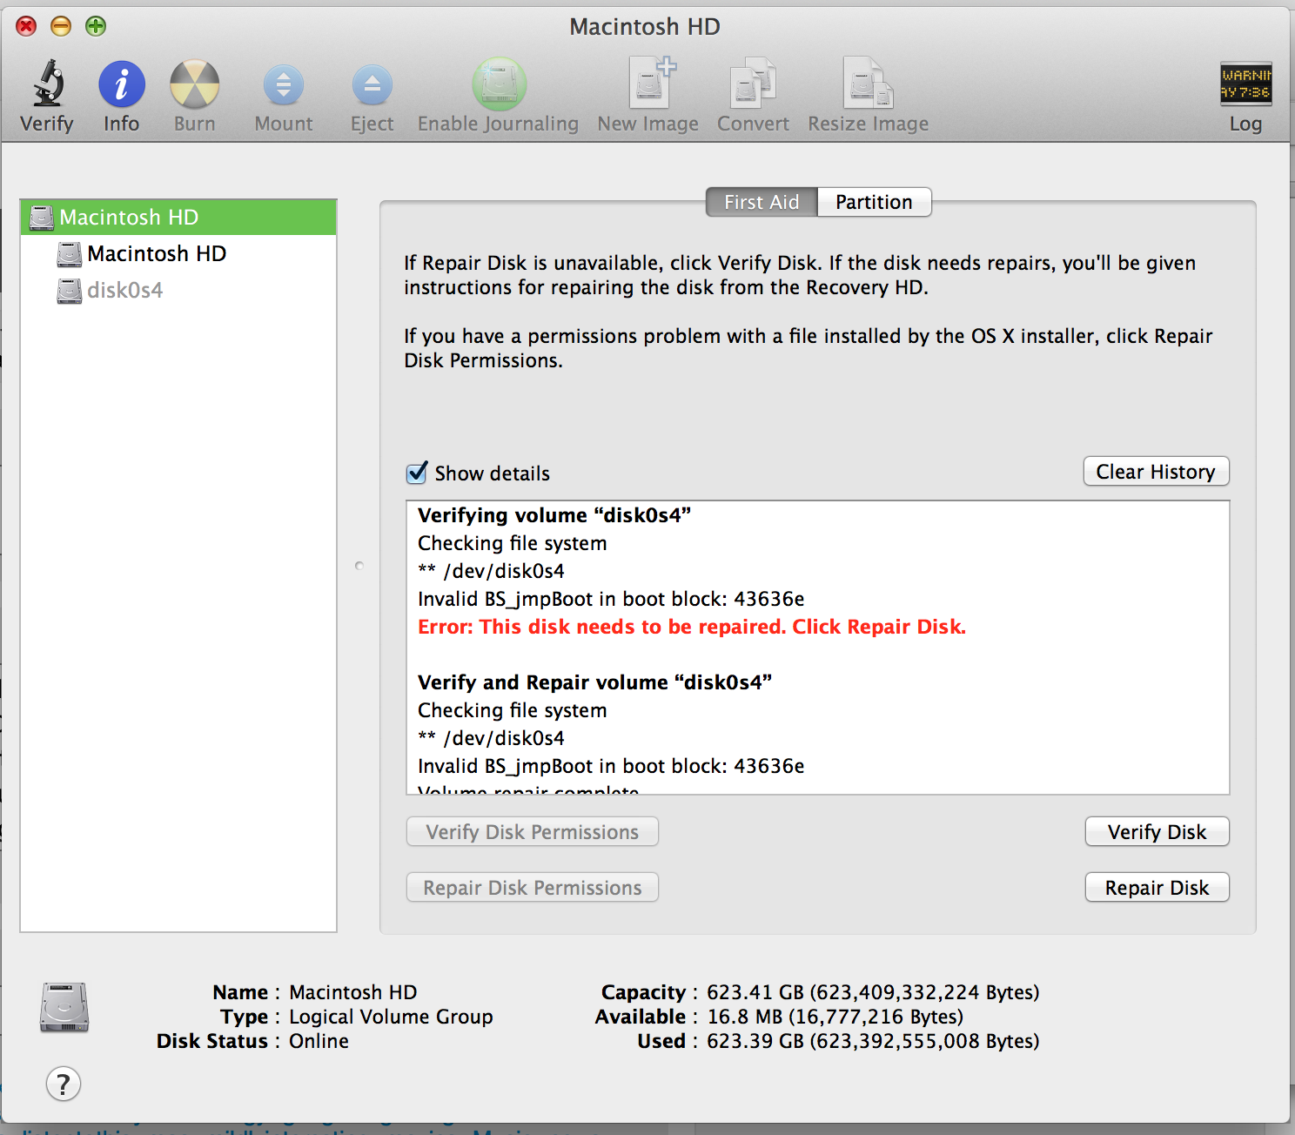The height and width of the screenshot is (1135, 1295).
Task: Click the disk drive icon beside Name
Action: [64, 1007]
